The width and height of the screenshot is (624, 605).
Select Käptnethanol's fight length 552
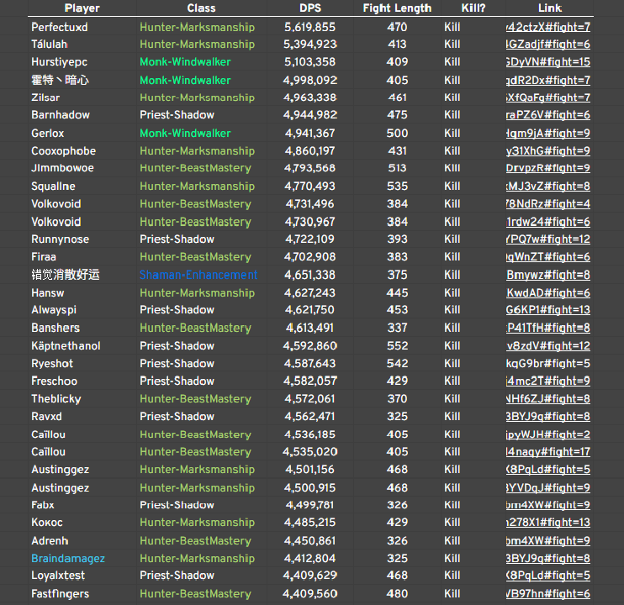click(397, 346)
